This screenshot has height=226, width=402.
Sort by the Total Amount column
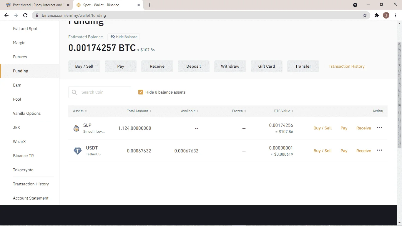coord(139,111)
